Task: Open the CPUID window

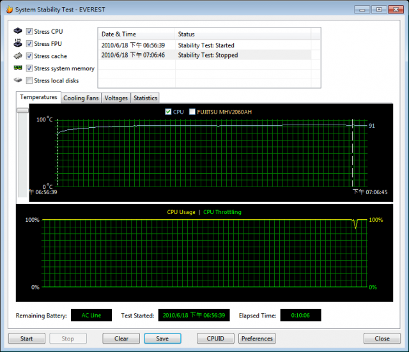Action: (x=216, y=339)
